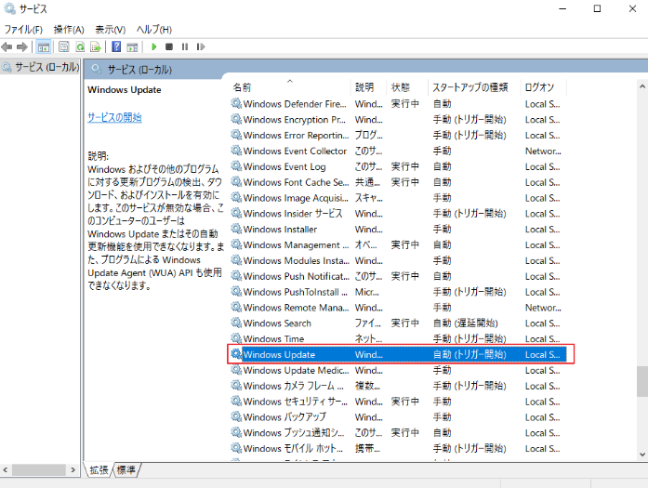Click the gear icon of Windows Update row

(236, 354)
